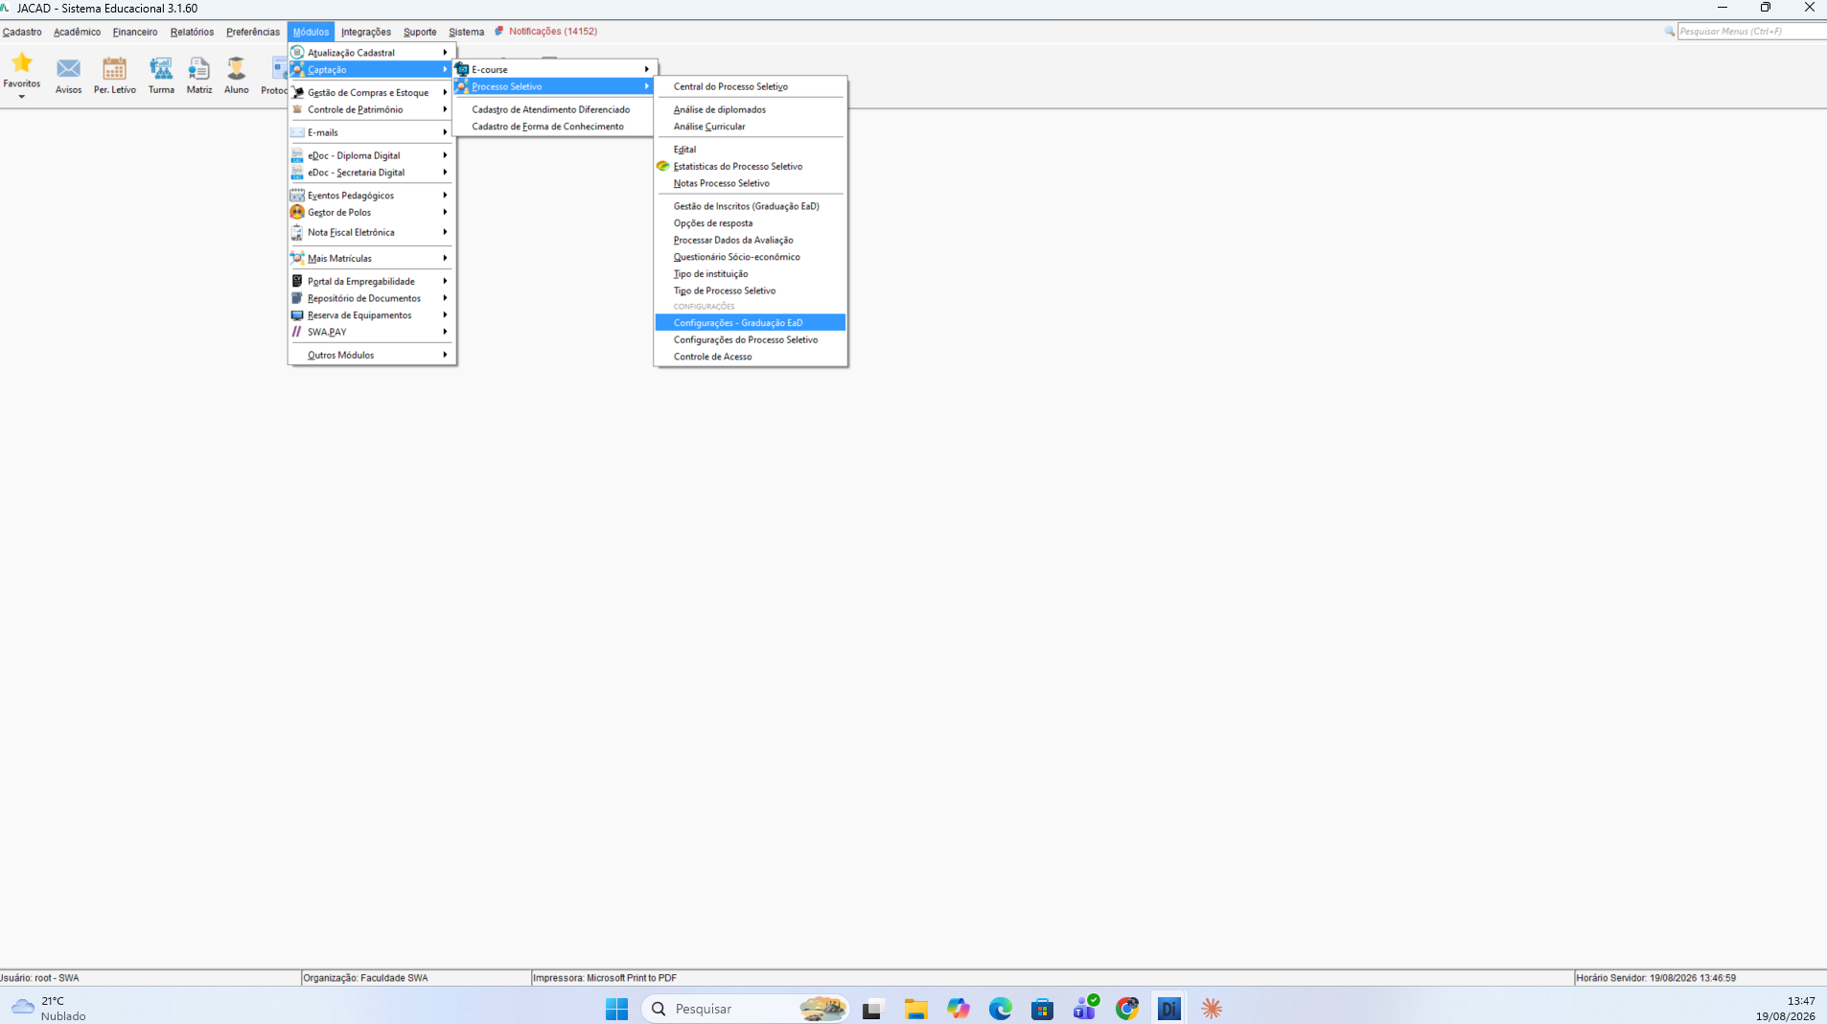Select Gestão de Inscritos (Graduação EaD)
The image size is (1827, 1024).
point(751,206)
